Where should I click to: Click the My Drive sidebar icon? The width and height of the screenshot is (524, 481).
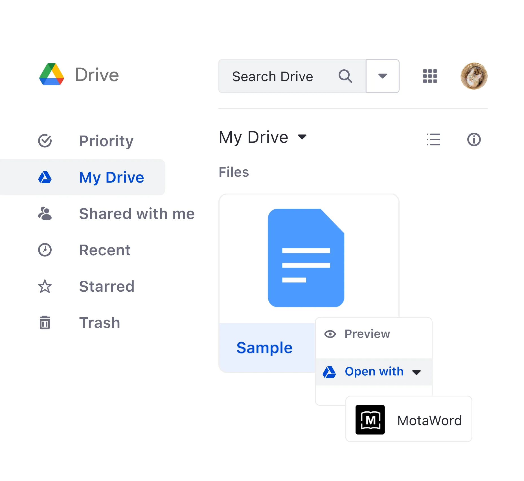(45, 177)
